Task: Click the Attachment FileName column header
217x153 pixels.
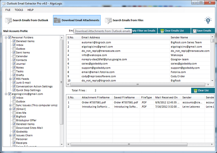Action: tap(96, 97)
